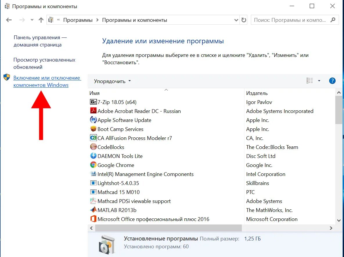
Task: Click the Microsoft Office 2016 icon
Action: (93, 219)
